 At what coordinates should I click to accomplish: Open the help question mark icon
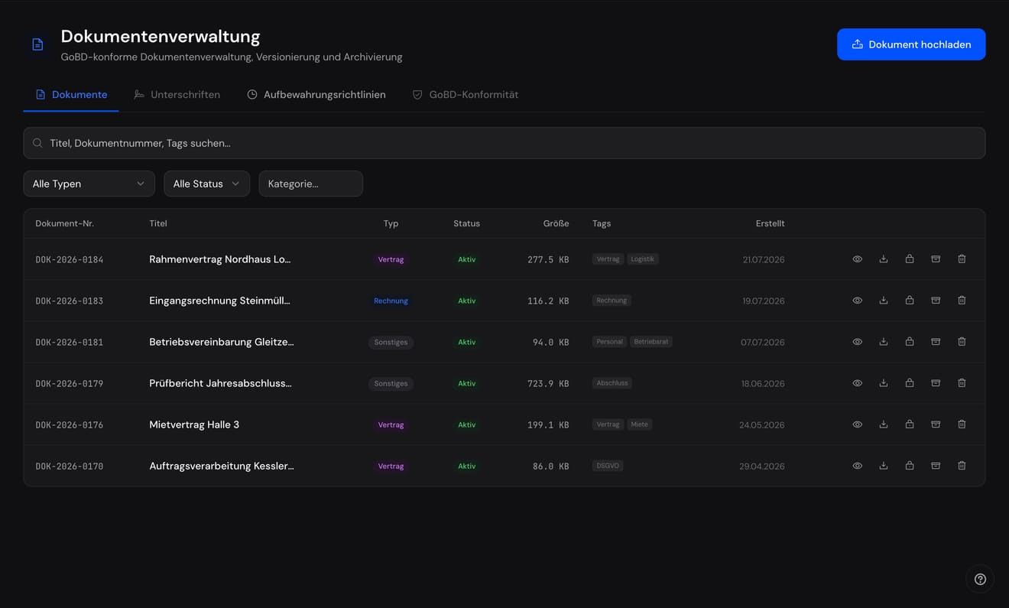point(980,579)
